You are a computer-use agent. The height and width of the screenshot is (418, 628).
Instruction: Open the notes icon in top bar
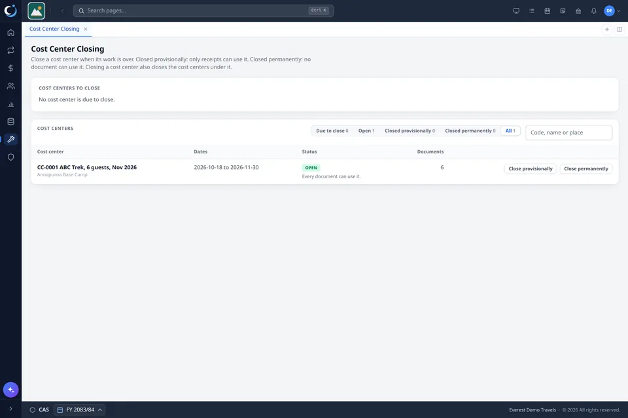[563, 11]
